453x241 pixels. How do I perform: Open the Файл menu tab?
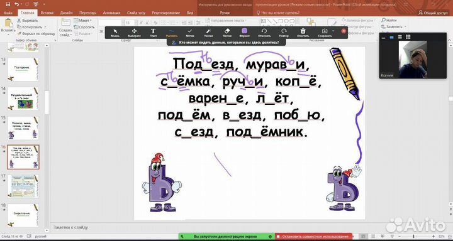8,13
